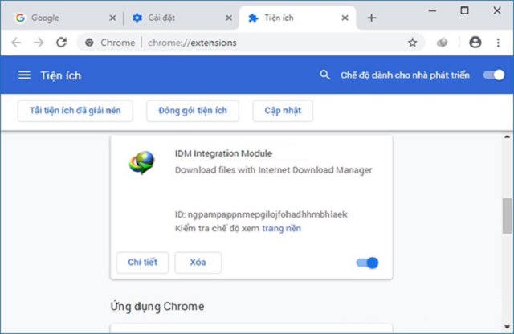Open the user profile avatar
Image resolution: width=514 pixels, height=334 pixels.
point(475,43)
